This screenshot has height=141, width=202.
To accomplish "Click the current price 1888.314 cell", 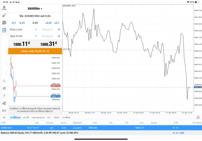I will pos(139,128).
